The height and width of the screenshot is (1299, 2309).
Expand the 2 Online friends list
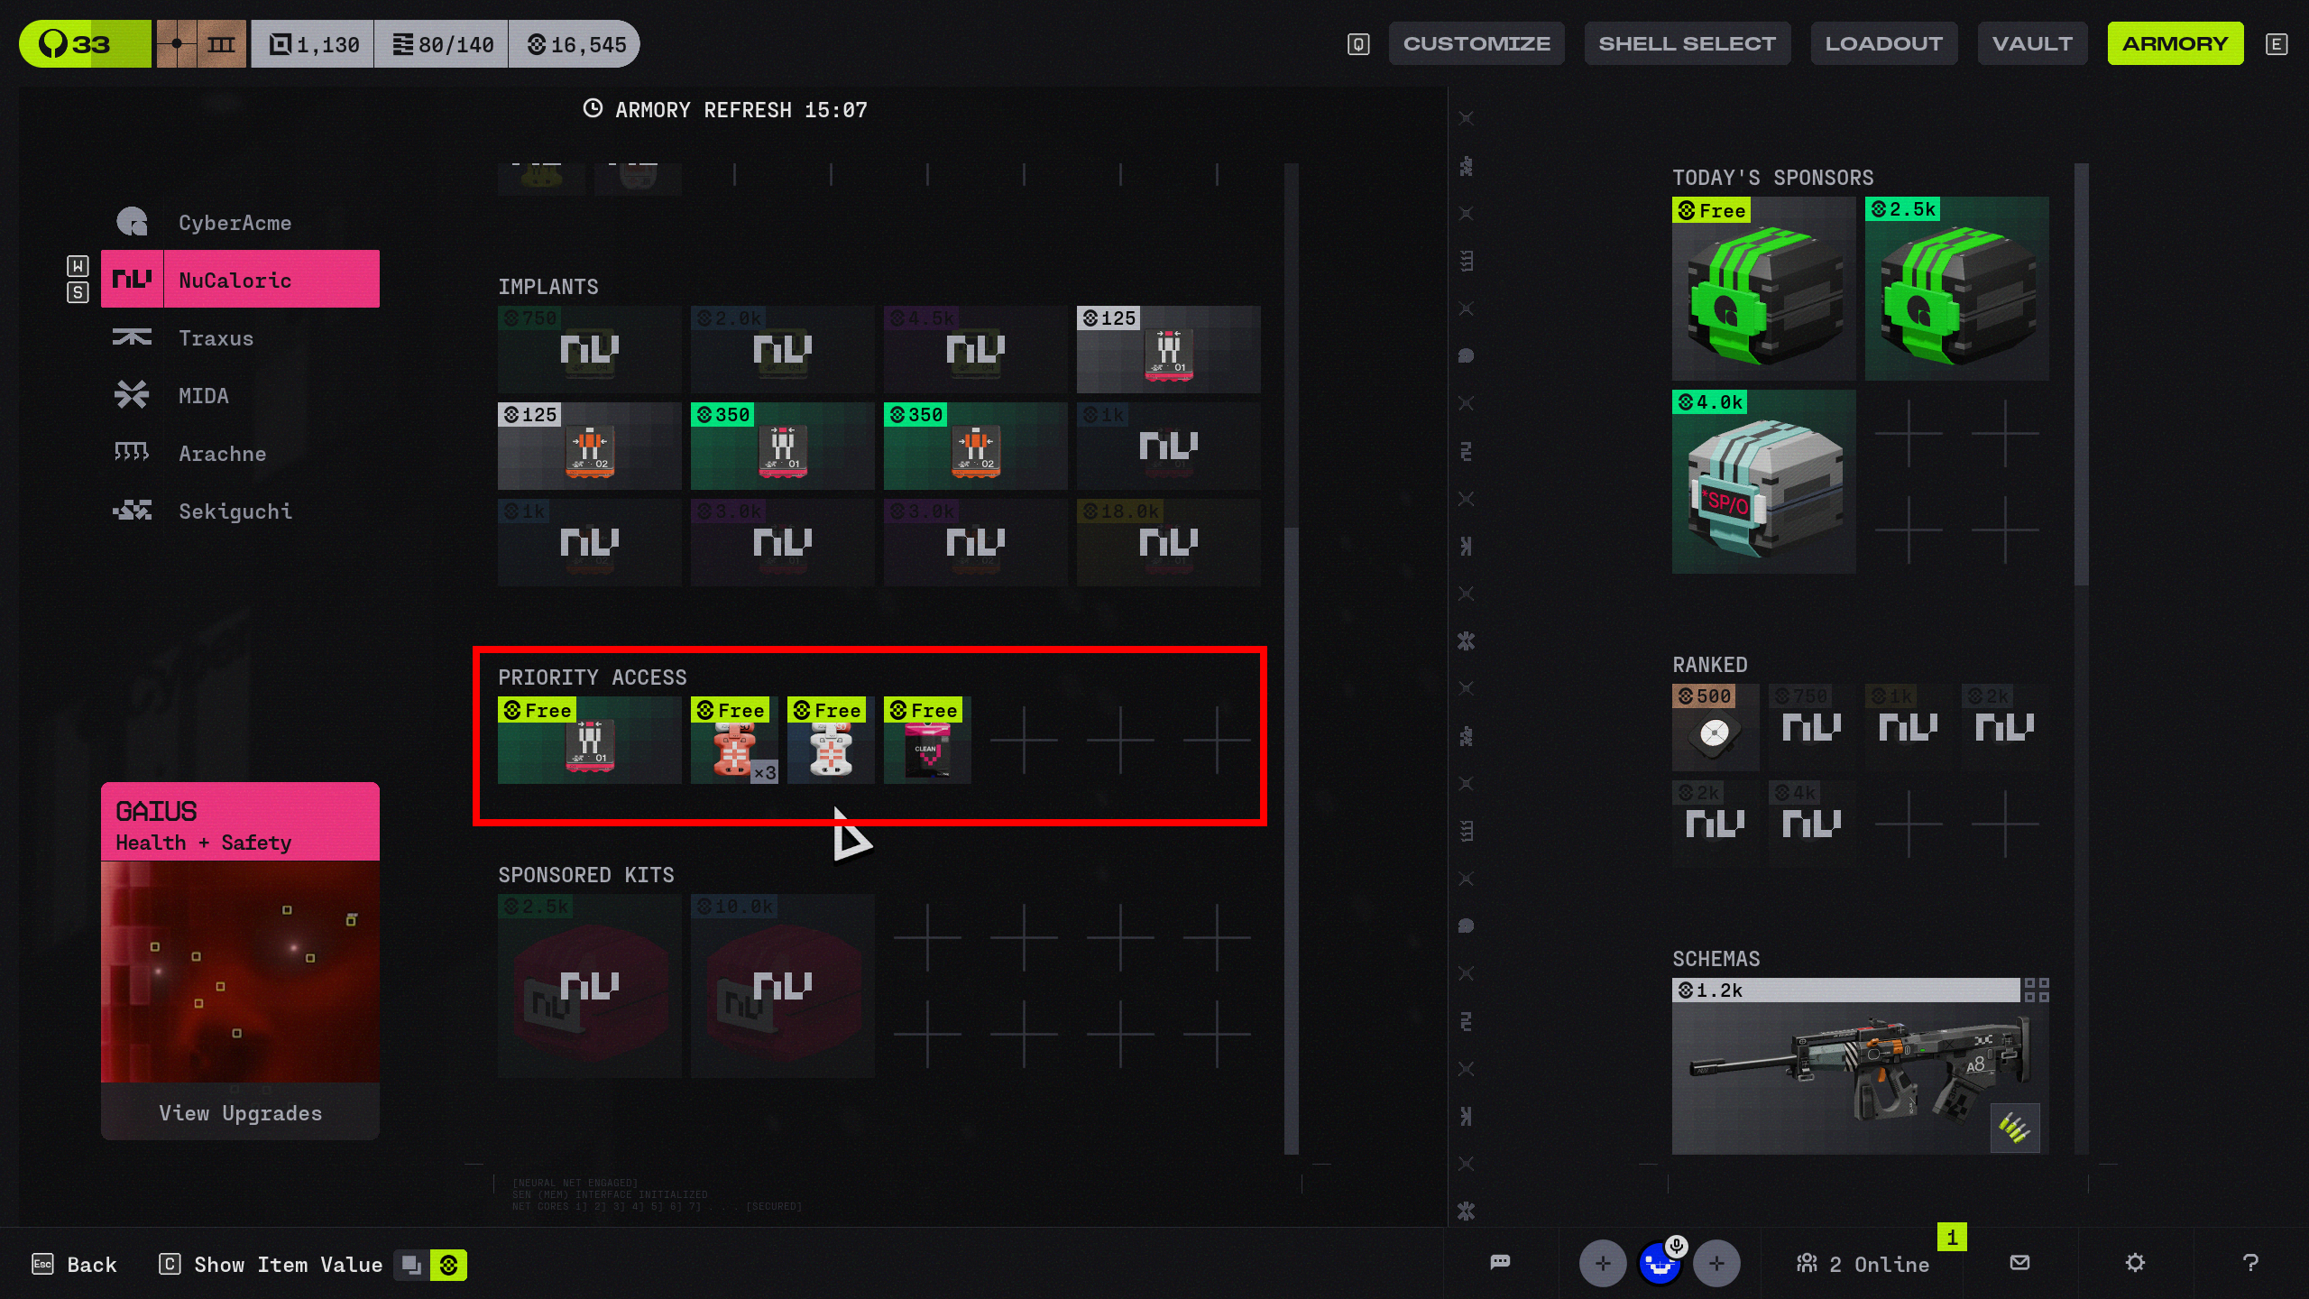point(1863,1265)
